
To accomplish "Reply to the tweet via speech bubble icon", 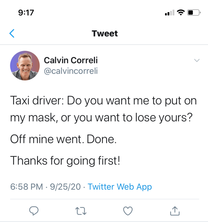I will 34,210.
